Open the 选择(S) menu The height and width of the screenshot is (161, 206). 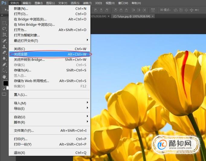click(75, 3)
